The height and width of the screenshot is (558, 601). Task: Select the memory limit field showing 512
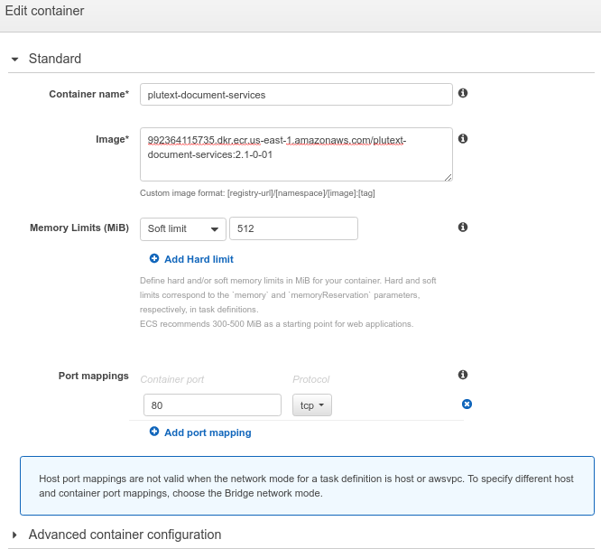coord(293,229)
